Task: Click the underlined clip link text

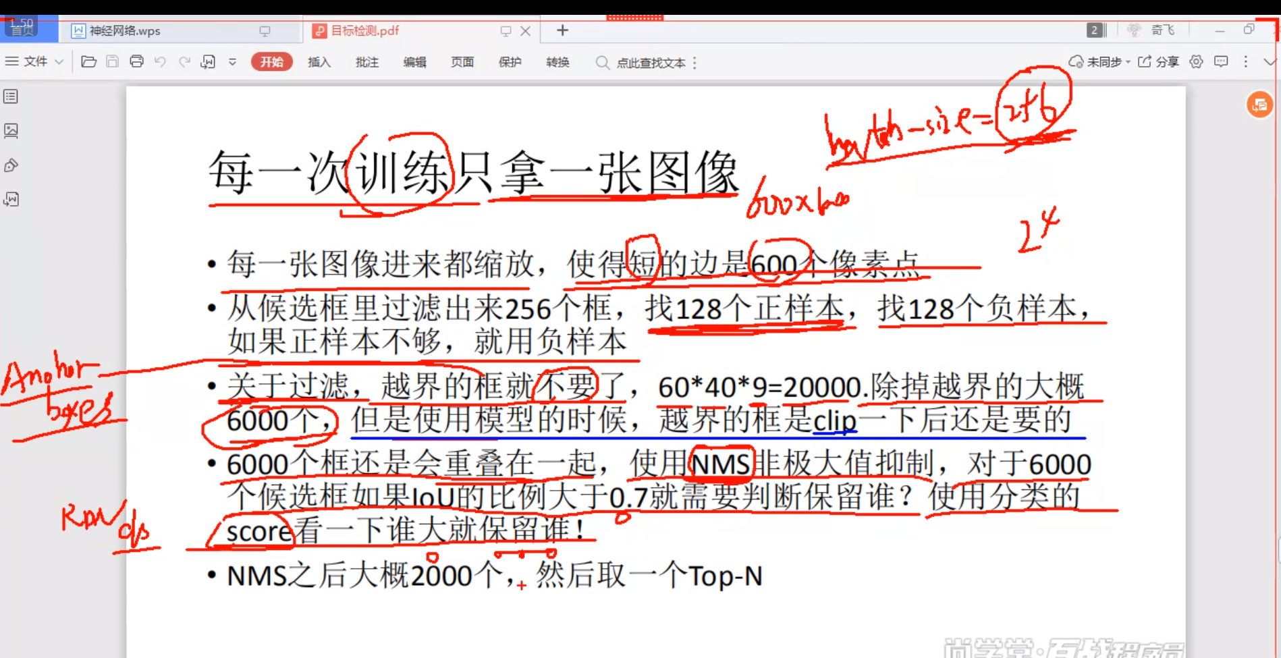Action: (835, 421)
